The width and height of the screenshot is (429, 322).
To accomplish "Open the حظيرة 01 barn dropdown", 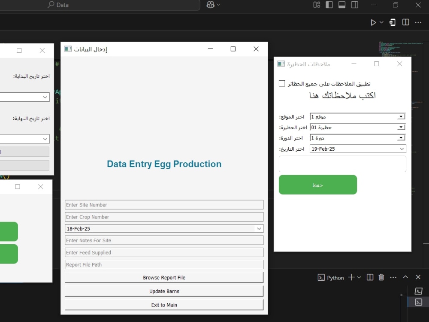I will coord(401,128).
